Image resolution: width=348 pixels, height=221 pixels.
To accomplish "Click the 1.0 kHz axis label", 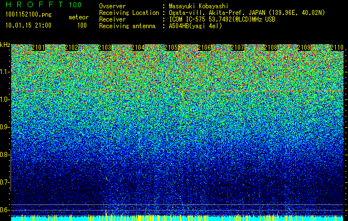I will pyautogui.click(x=4, y=99).
